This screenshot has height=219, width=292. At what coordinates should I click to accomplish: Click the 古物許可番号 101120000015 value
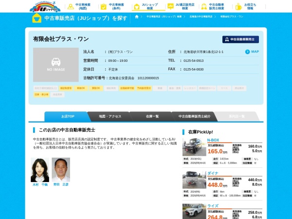click(x=148, y=78)
